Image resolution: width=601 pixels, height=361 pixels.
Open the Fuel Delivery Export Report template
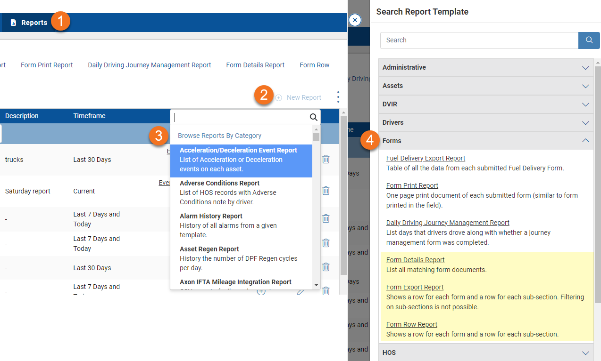(x=426, y=158)
